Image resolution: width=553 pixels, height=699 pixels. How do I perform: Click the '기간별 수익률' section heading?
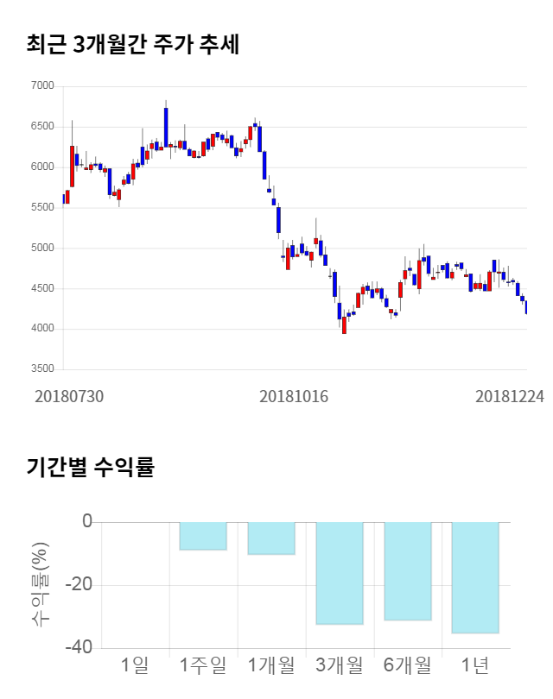(90, 468)
